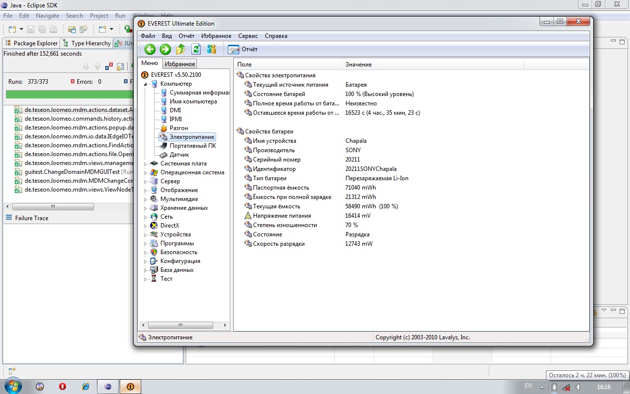Click the Поле column header

click(x=288, y=65)
